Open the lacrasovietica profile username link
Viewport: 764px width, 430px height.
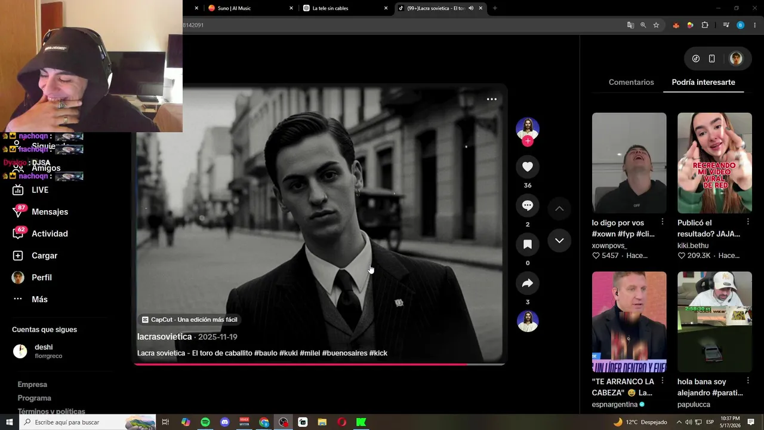tap(164, 337)
